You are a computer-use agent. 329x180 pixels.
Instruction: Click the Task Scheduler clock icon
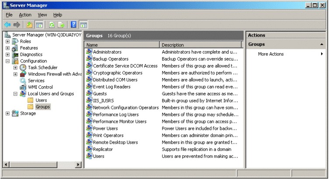click(23, 68)
